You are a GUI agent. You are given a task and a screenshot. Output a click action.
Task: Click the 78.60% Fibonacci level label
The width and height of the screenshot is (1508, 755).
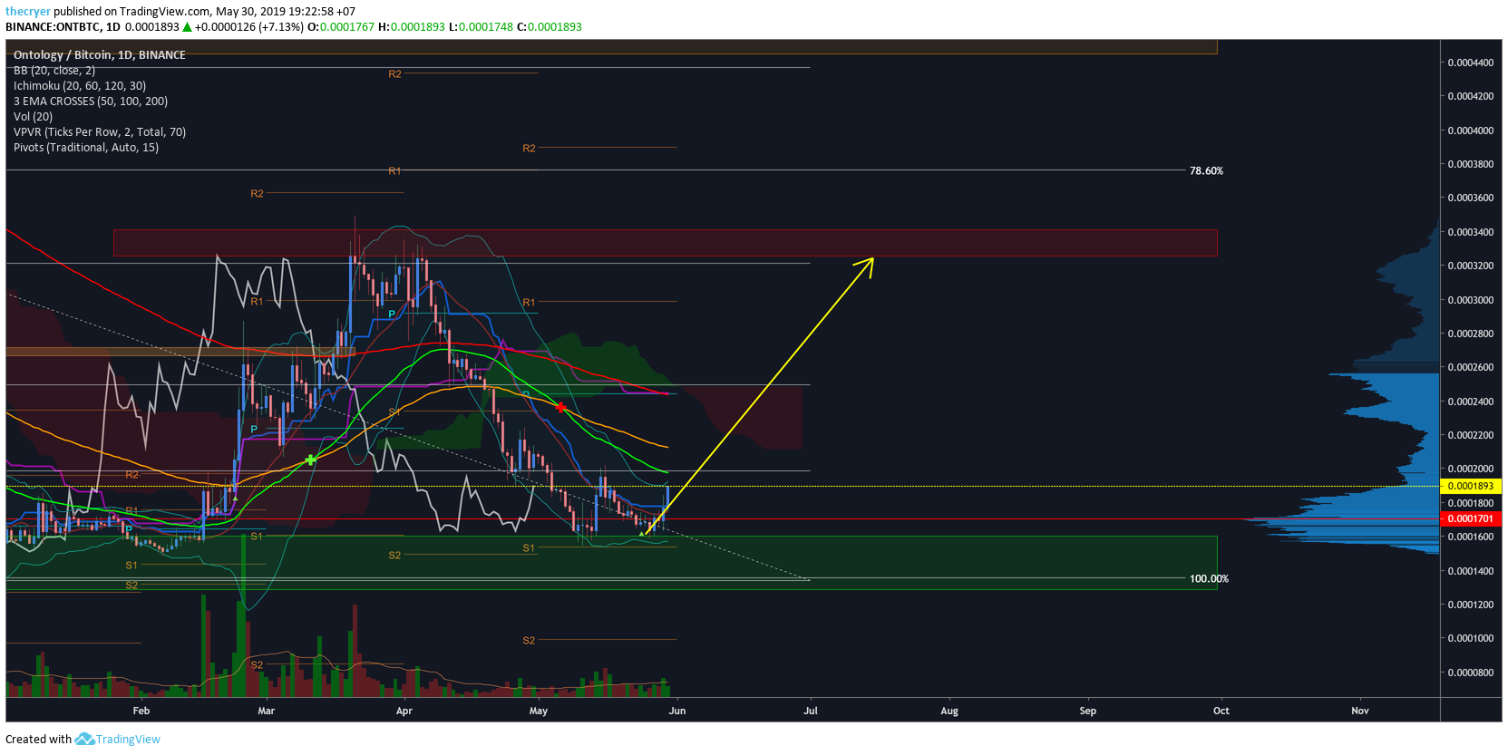(x=1206, y=170)
